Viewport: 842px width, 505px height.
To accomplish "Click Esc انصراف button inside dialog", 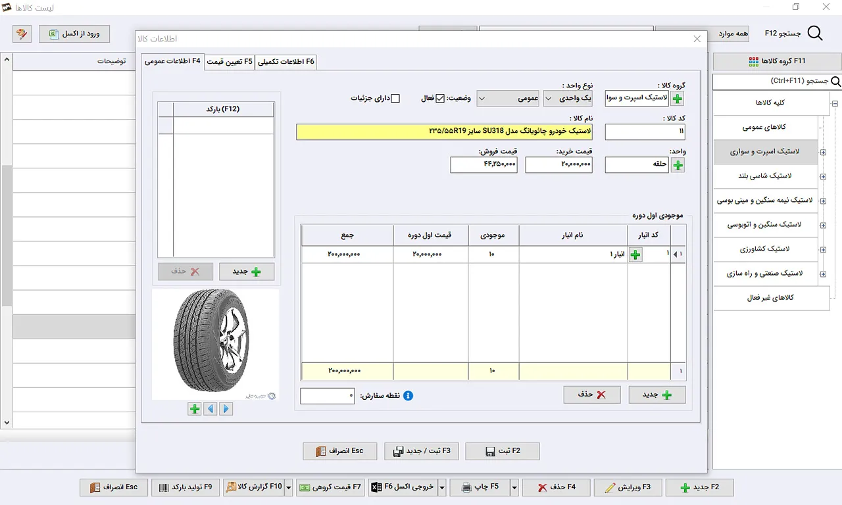I will tap(340, 451).
